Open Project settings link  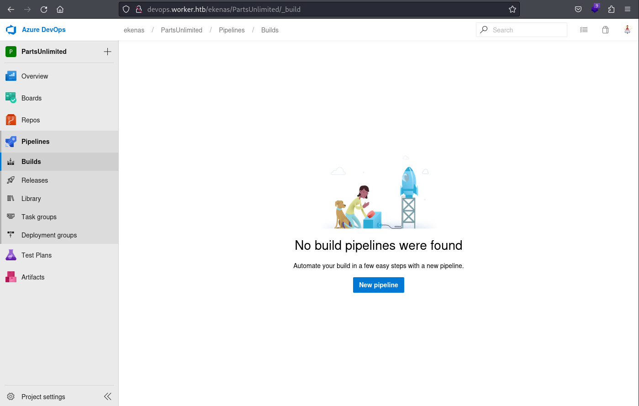(x=43, y=397)
